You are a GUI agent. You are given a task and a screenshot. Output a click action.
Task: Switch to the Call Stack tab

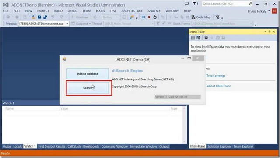pyautogui.click(x=74, y=146)
